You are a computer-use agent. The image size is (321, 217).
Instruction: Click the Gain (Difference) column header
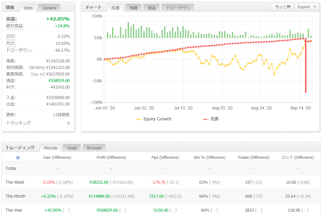pyautogui.click(x=57, y=158)
